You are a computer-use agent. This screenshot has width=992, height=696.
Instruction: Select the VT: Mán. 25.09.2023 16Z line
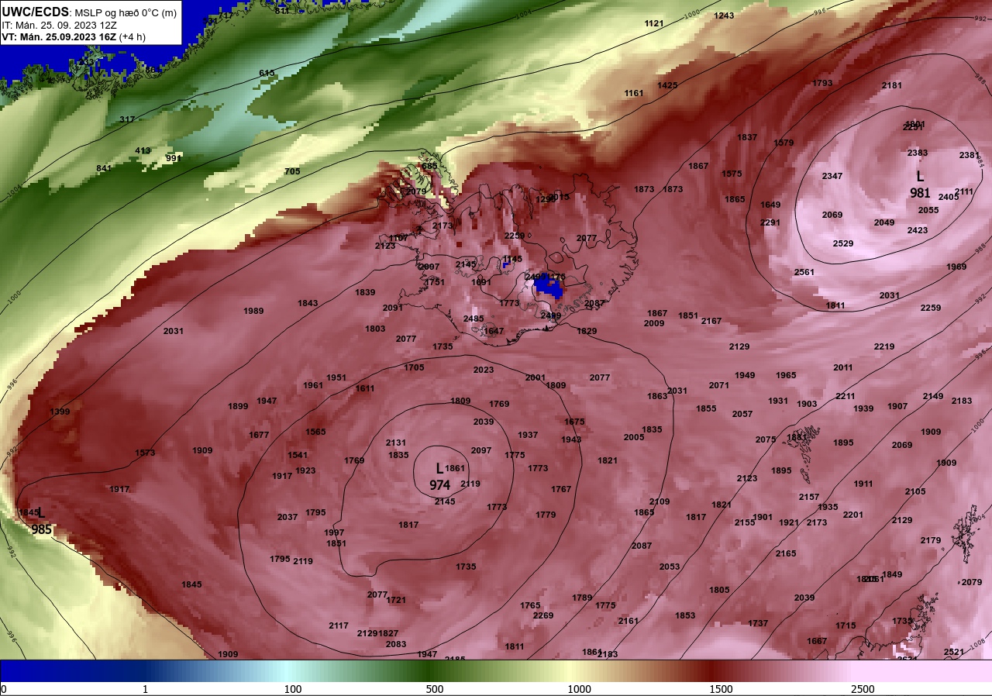click(x=74, y=36)
